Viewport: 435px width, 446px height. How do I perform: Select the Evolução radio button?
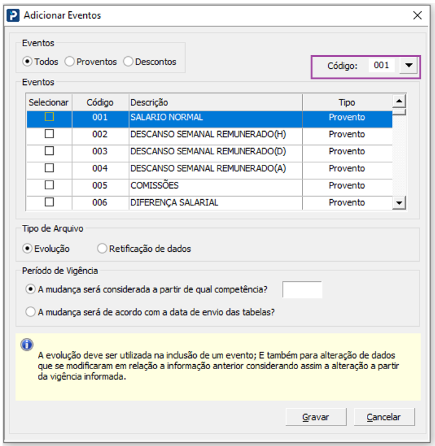coord(27,249)
